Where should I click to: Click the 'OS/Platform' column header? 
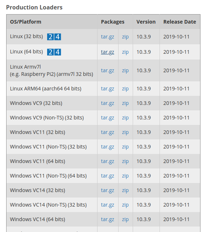(x=26, y=22)
